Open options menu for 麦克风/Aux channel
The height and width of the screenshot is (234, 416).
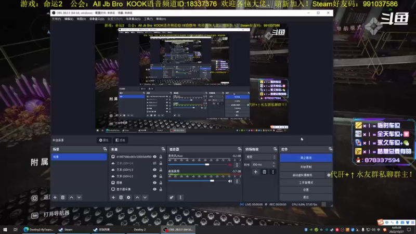237,165
